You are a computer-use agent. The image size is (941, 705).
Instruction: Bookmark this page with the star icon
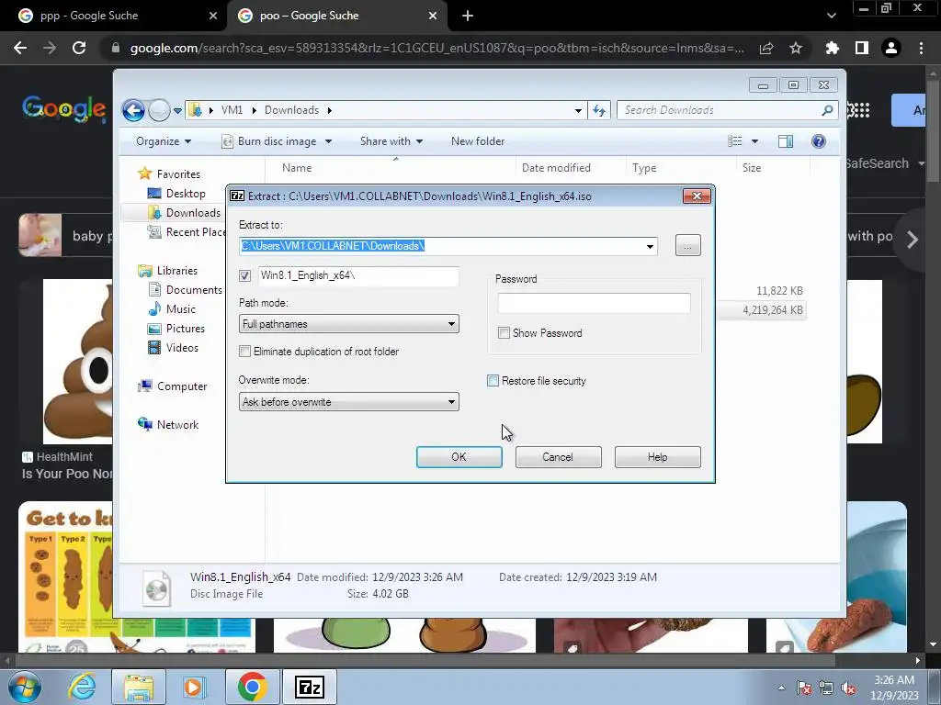pos(795,48)
